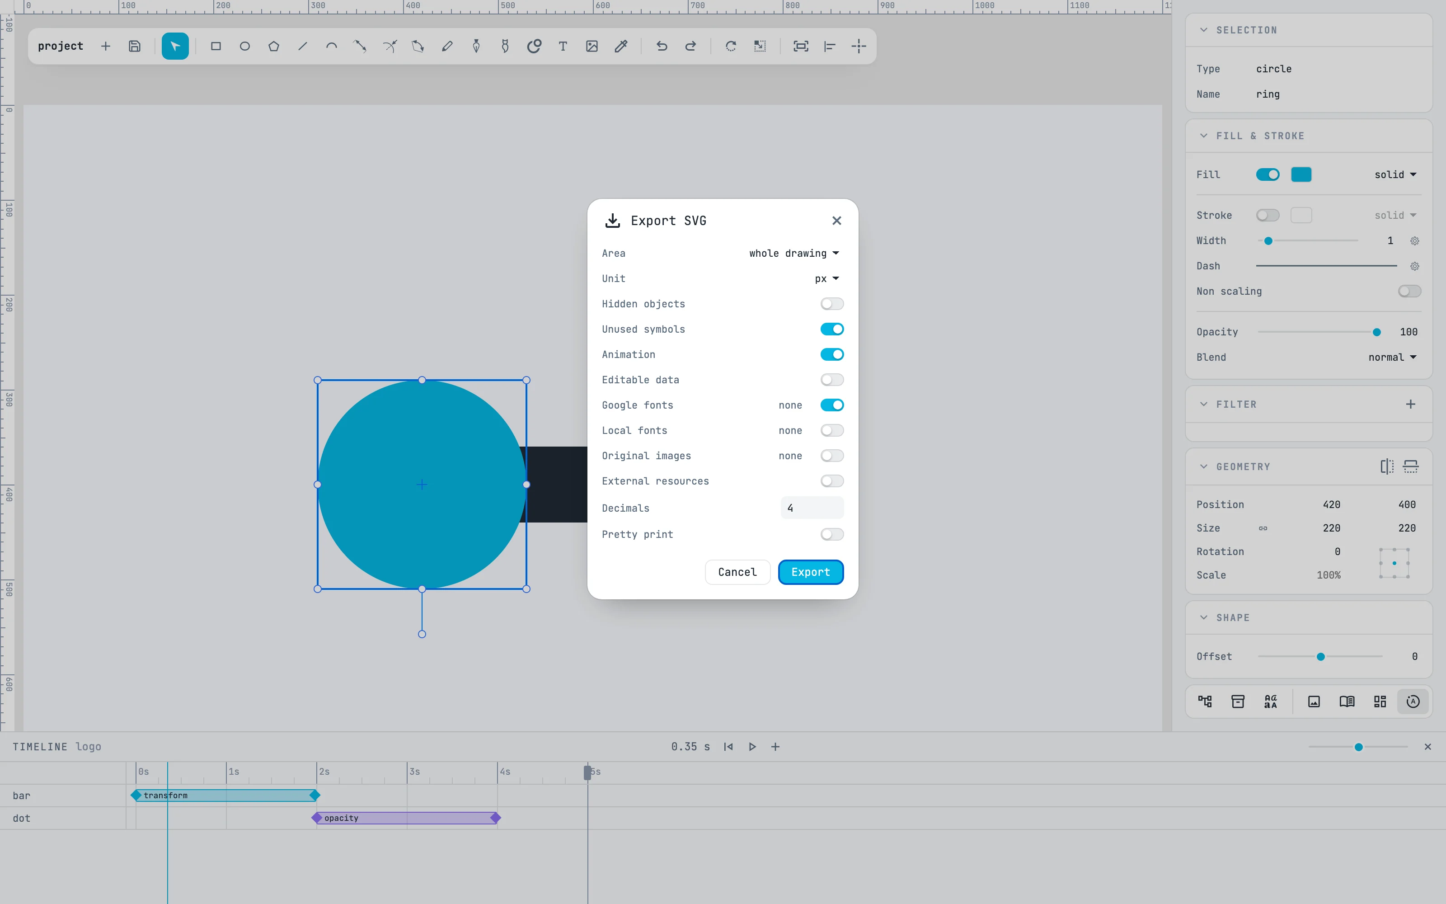Viewport: 1446px width, 904px height.
Task: Click the Export button
Action: click(x=810, y=572)
